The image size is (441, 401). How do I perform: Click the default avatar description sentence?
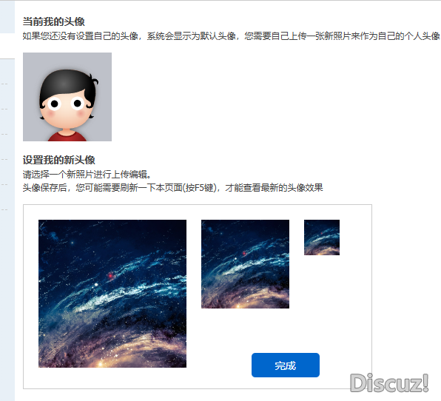pos(231,36)
